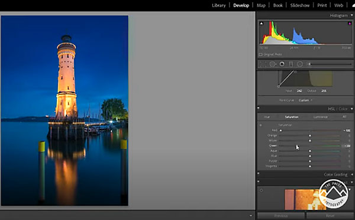Image resolution: width=355 pixels, height=220 pixels.
Task: Select the Red Eye Correction tool
Action: coord(282,64)
